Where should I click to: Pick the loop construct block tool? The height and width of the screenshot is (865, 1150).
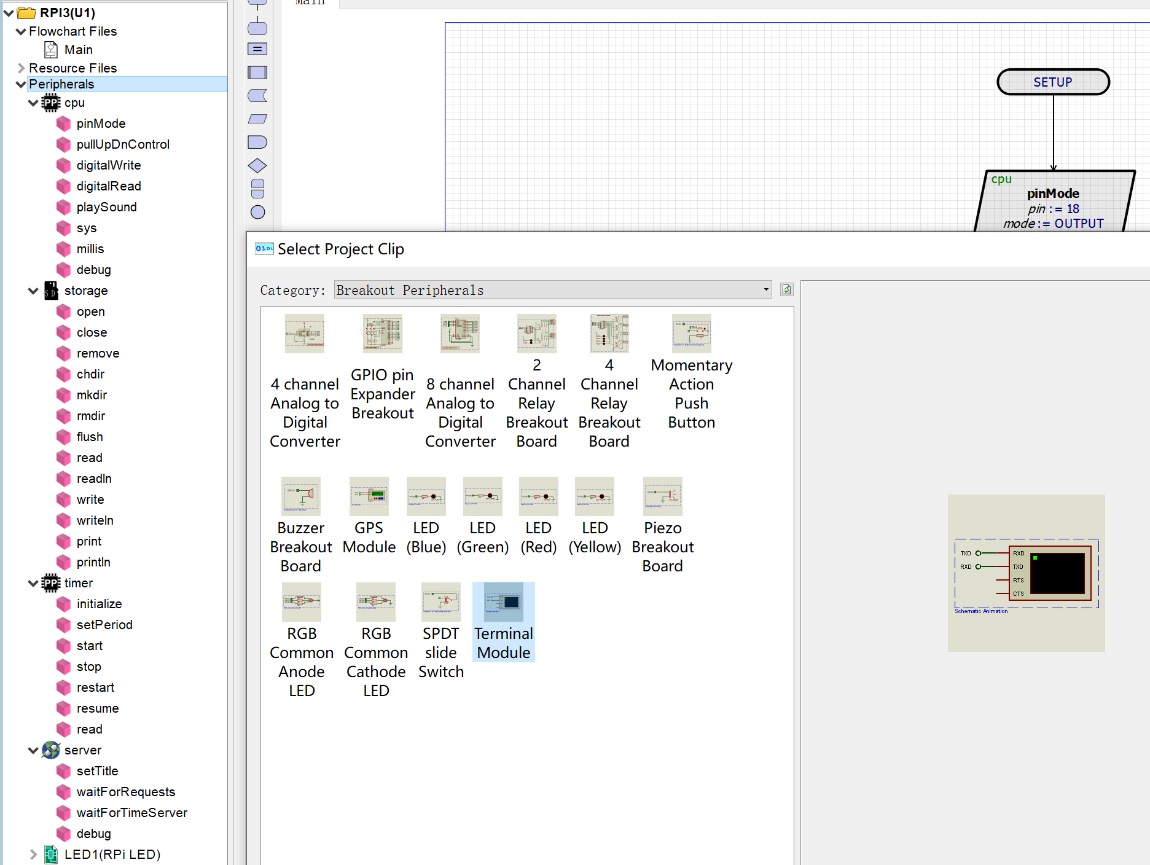[257, 189]
